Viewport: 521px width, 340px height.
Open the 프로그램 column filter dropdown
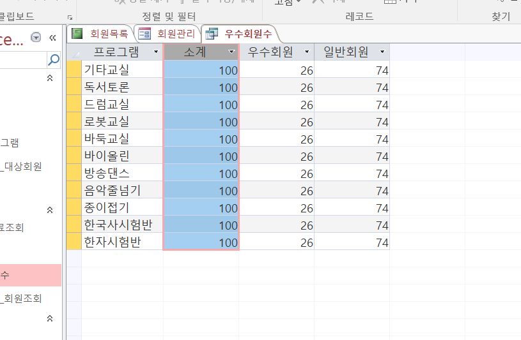156,52
